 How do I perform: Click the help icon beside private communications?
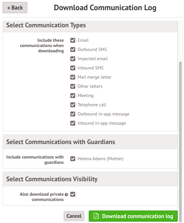[x=66, y=194]
